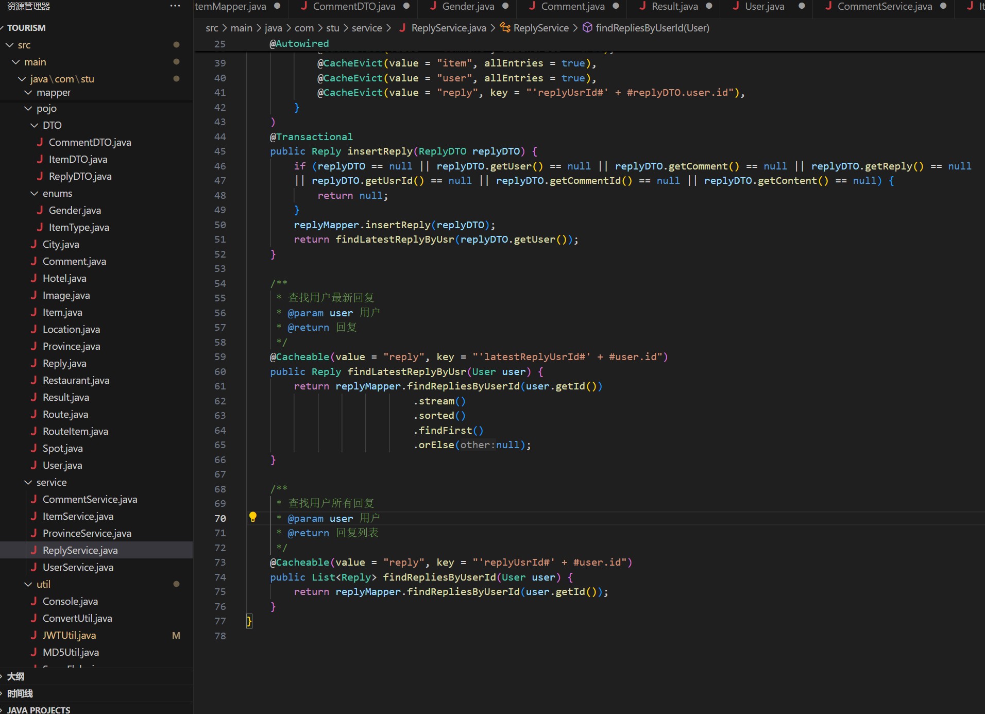Click the lightbulb quick-fix icon on line 70
This screenshot has width=985, height=714.
point(252,517)
